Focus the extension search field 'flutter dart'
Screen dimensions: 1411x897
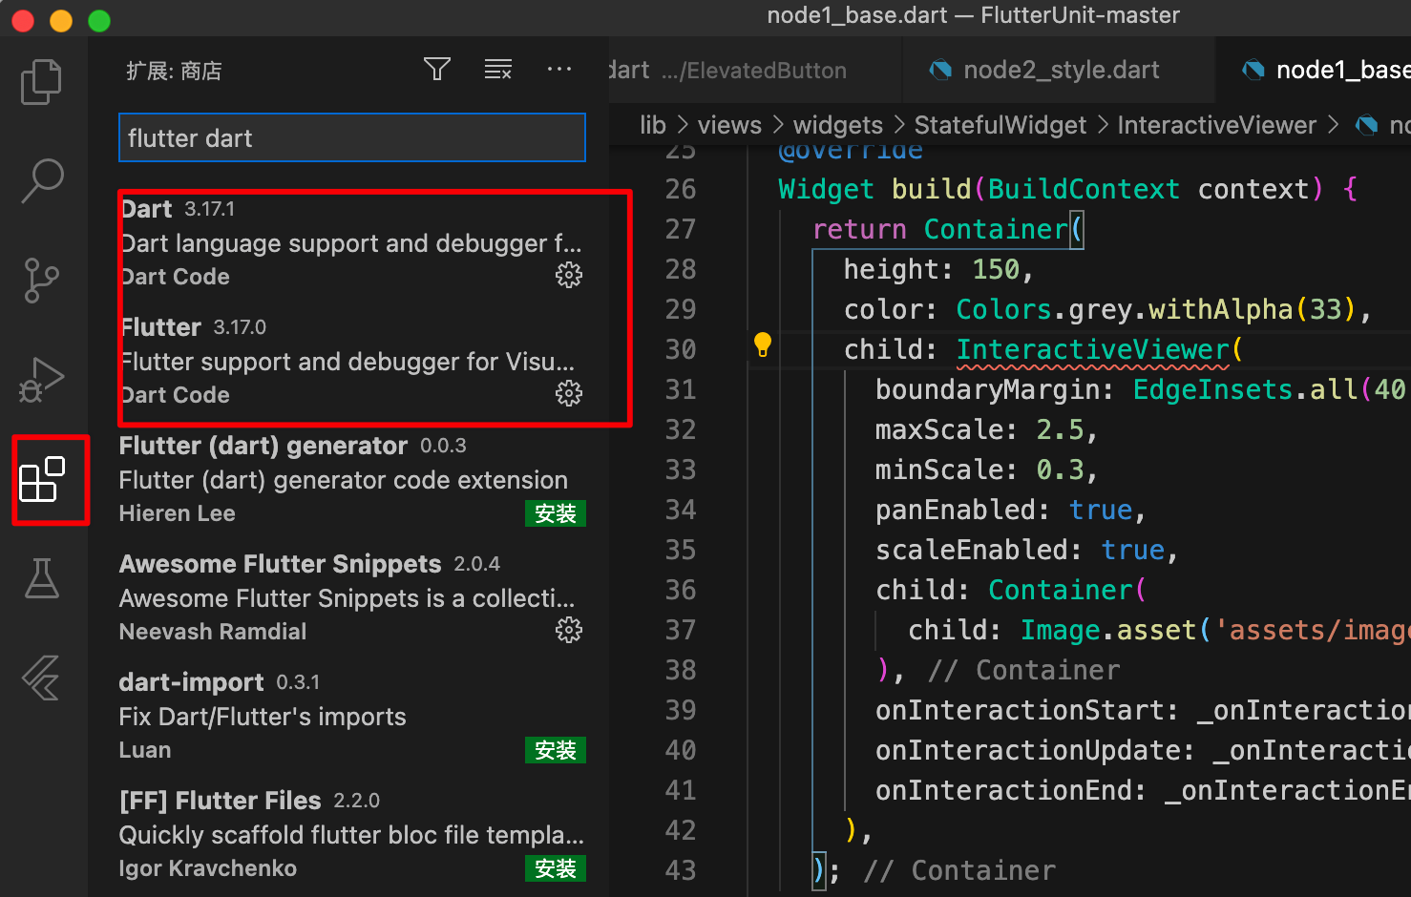[352, 138]
